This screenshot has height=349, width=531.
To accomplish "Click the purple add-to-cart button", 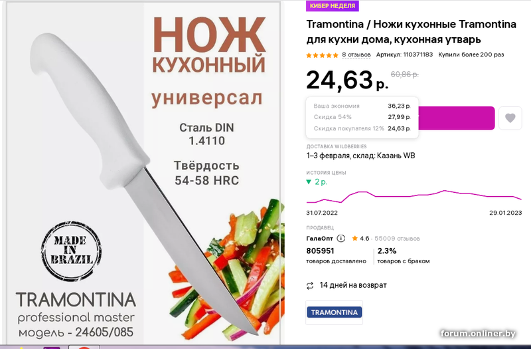I will click(457, 118).
